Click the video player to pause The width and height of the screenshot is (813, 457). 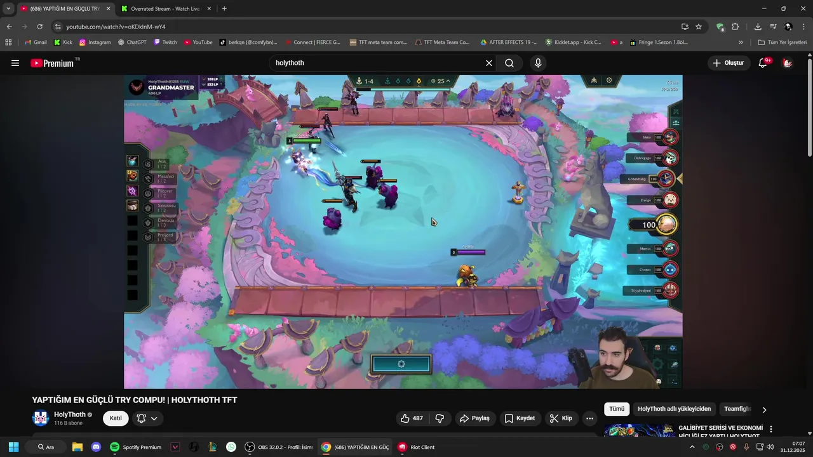pyautogui.click(x=403, y=232)
